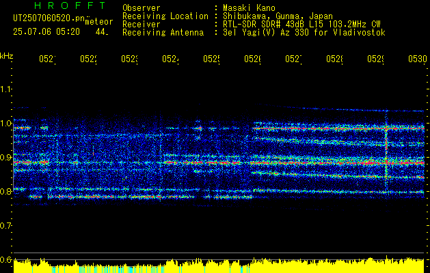The height and width of the screenshot is (273, 430).
Task: Click the 0528 time axis marker
Action: click(x=334, y=59)
